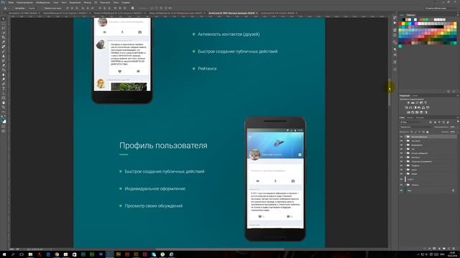Select the Gradient tool
The height and width of the screenshot is (258, 460).
(4, 70)
